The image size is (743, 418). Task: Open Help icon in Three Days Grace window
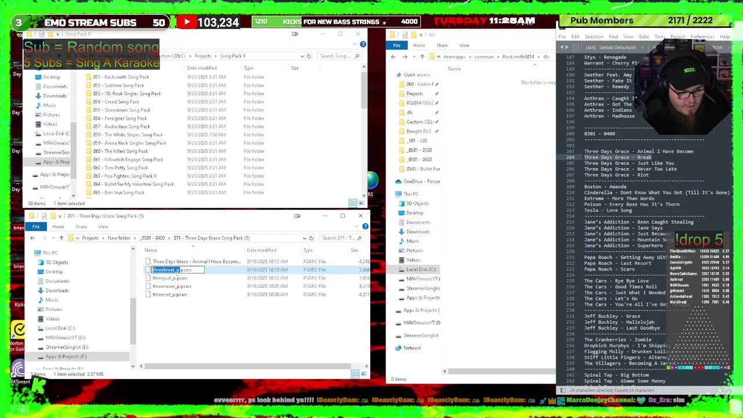(365, 226)
